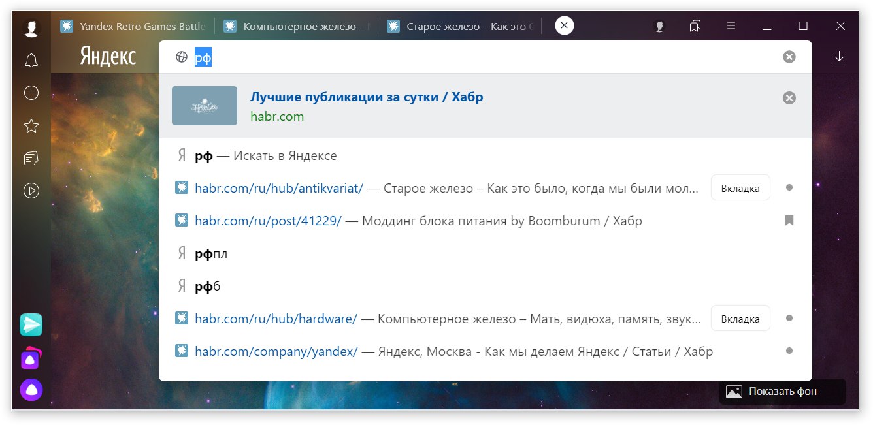
Task: Click the Habr favicon on hardware row
Action: 182,319
